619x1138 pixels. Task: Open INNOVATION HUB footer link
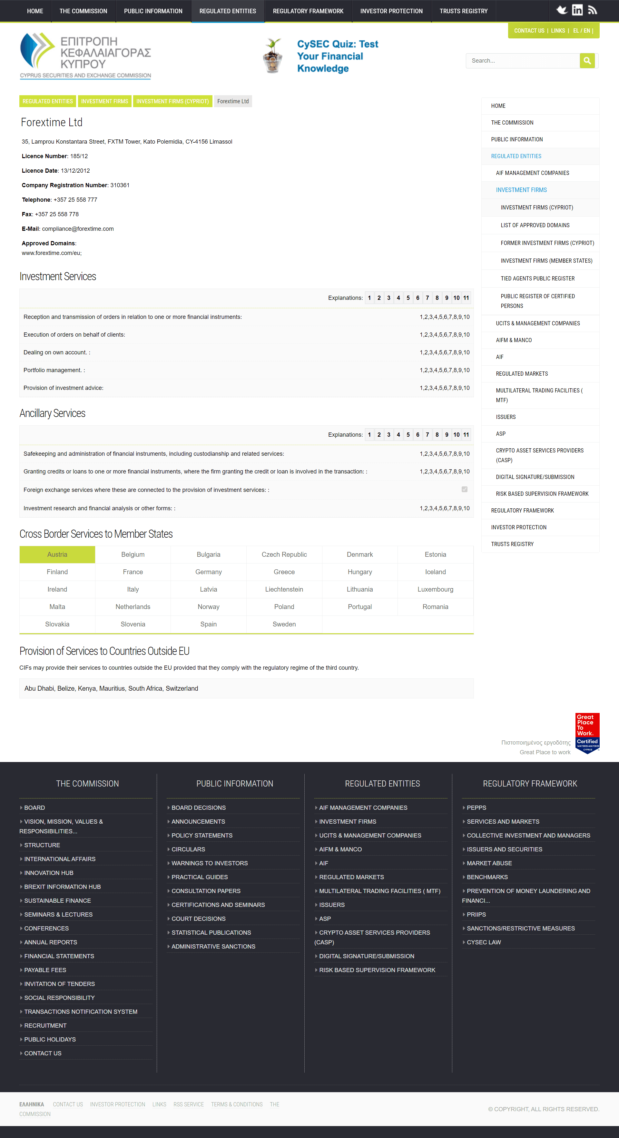pyautogui.click(x=49, y=873)
